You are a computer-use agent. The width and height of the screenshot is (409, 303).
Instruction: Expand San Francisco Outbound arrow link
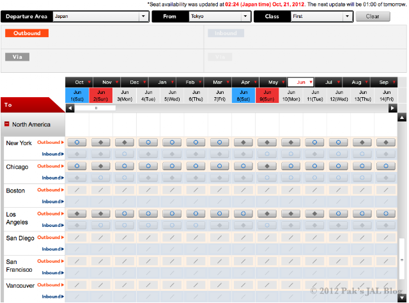50,261
